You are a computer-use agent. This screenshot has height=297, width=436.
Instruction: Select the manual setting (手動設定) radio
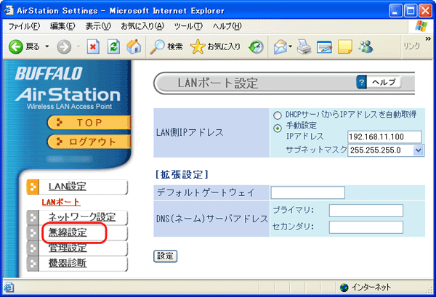[277, 126]
